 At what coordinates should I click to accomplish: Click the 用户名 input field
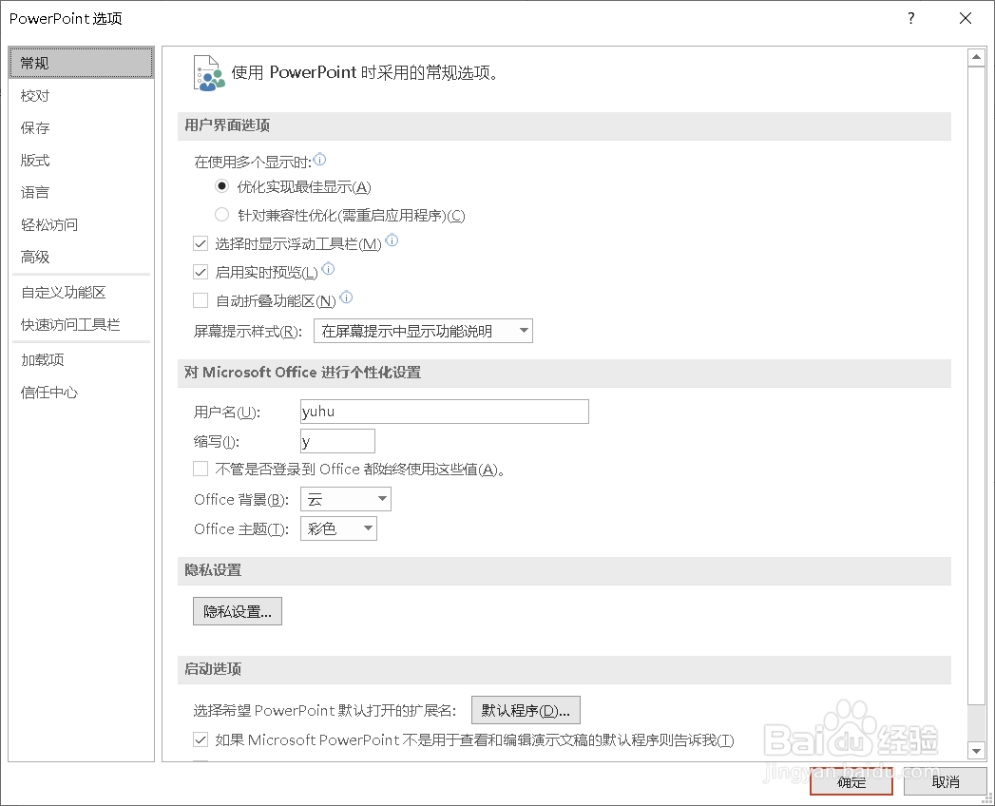coord(445,412)
